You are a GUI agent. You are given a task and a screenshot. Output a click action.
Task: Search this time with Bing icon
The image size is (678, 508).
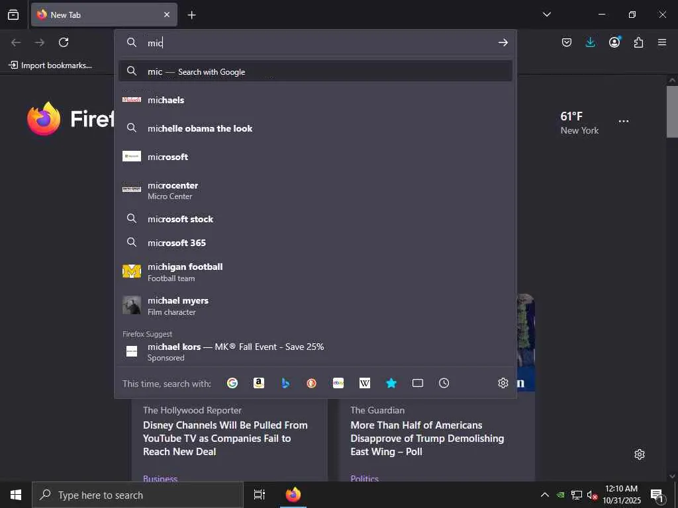pyautogui.click(x=285, y=383)
